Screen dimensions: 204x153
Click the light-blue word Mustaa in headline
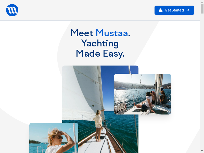tap(112, 33)
